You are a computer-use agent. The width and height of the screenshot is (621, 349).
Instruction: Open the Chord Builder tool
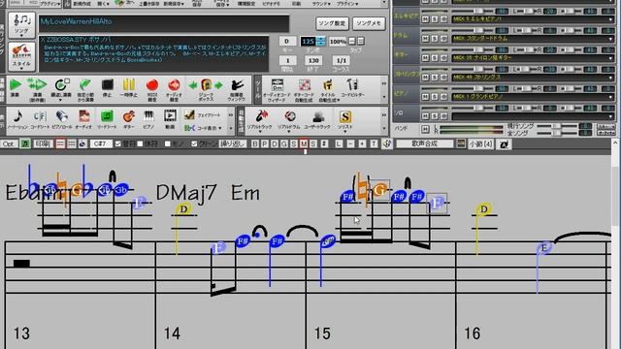click(x=352, y=85)
